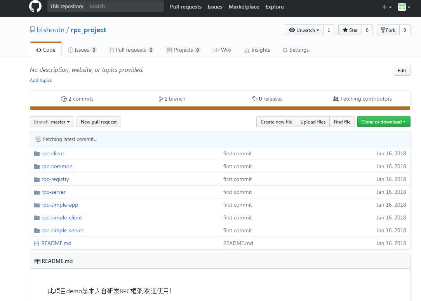This screenshot has width=421, height=301.
Task: Click the commits history icon
Action: (x=64, y=99)
